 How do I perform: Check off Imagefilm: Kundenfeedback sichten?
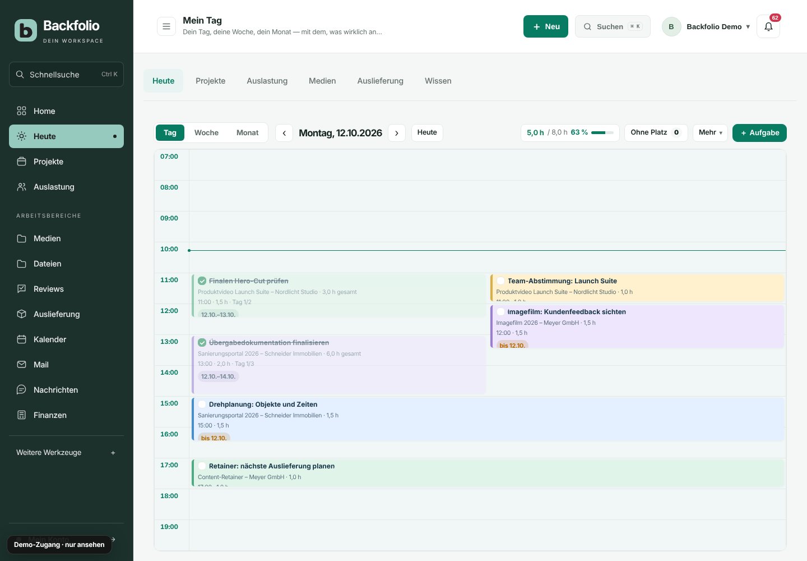coord(500,312)
